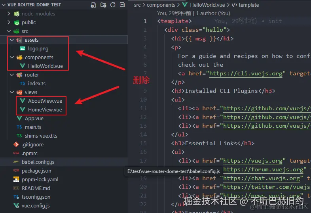Open the .npmrc file
The width and height of the screenshot is (311, 213).
click(30, 154)
